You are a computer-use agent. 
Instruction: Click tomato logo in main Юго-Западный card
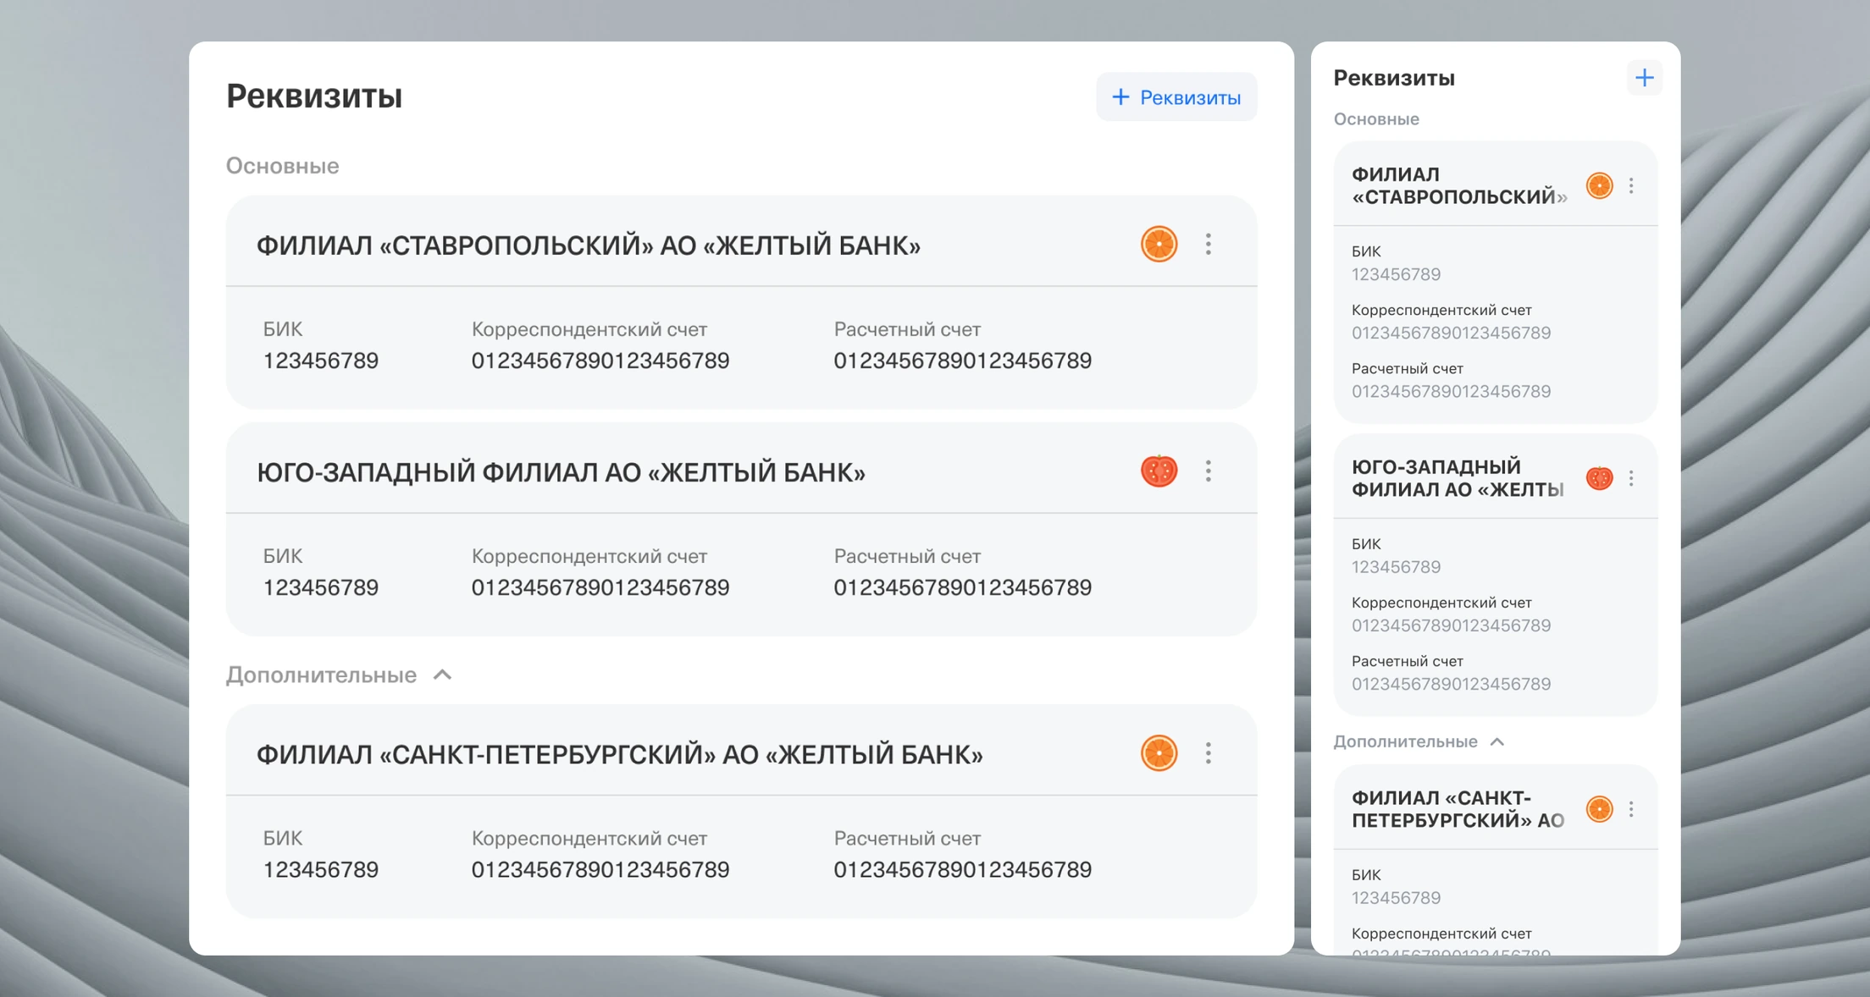pyautogui.click(x=1159, y=471)
